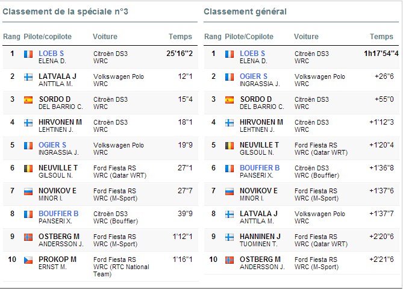Open LOEB S link in general ranking
The height and width of the screenshot is (289, 403).
coord(252,54)
